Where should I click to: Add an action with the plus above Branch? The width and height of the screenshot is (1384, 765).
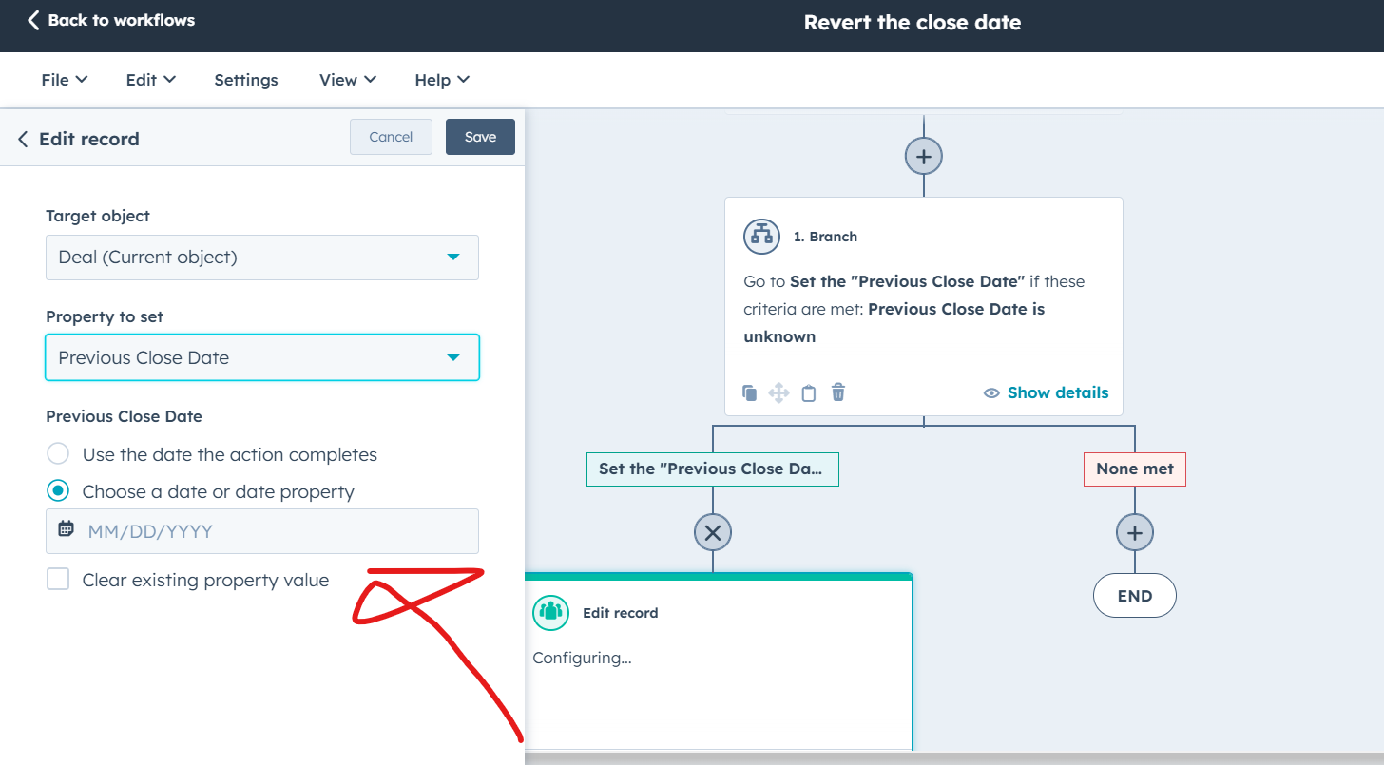coord(923,156)
